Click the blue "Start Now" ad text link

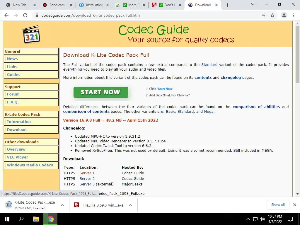pos(165,89)
